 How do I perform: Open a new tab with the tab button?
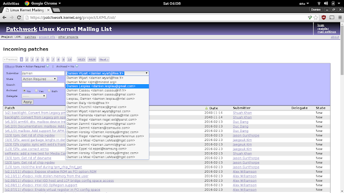click(x=56, y=10)
